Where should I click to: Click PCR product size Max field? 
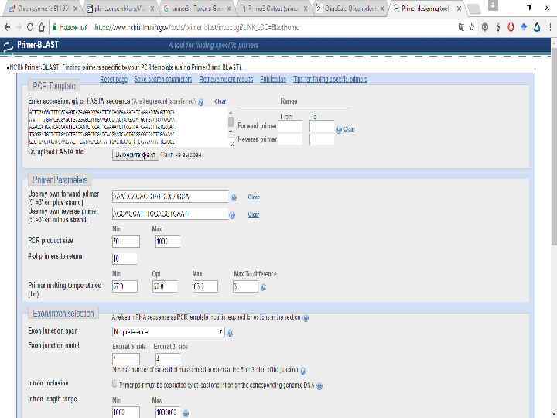(x=169, y=242)
